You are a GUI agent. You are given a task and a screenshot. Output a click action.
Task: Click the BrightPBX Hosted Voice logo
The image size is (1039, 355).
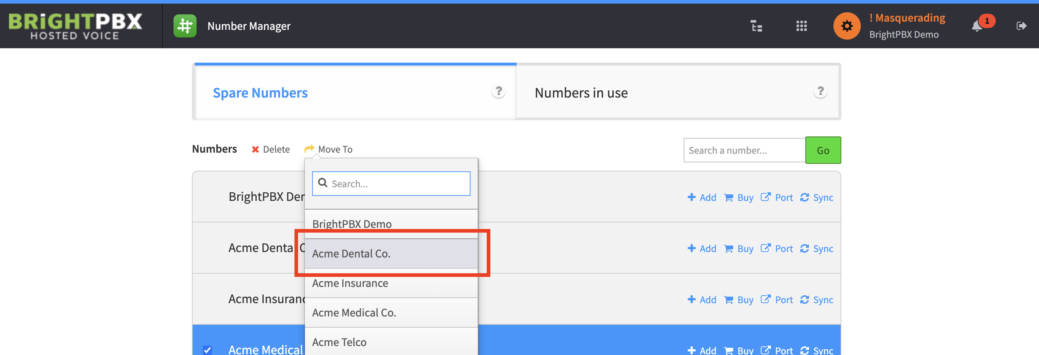[x=75, y=26]
